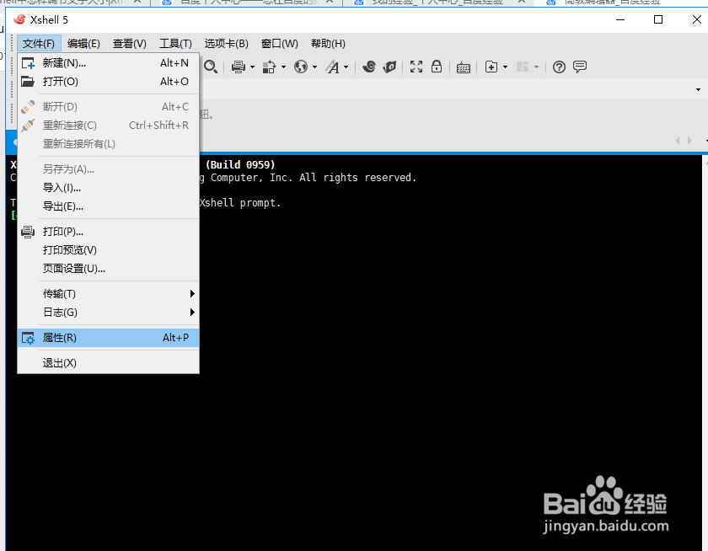Expand the tab layout dropdown arrow
The image size is (708, 551).
536,67
